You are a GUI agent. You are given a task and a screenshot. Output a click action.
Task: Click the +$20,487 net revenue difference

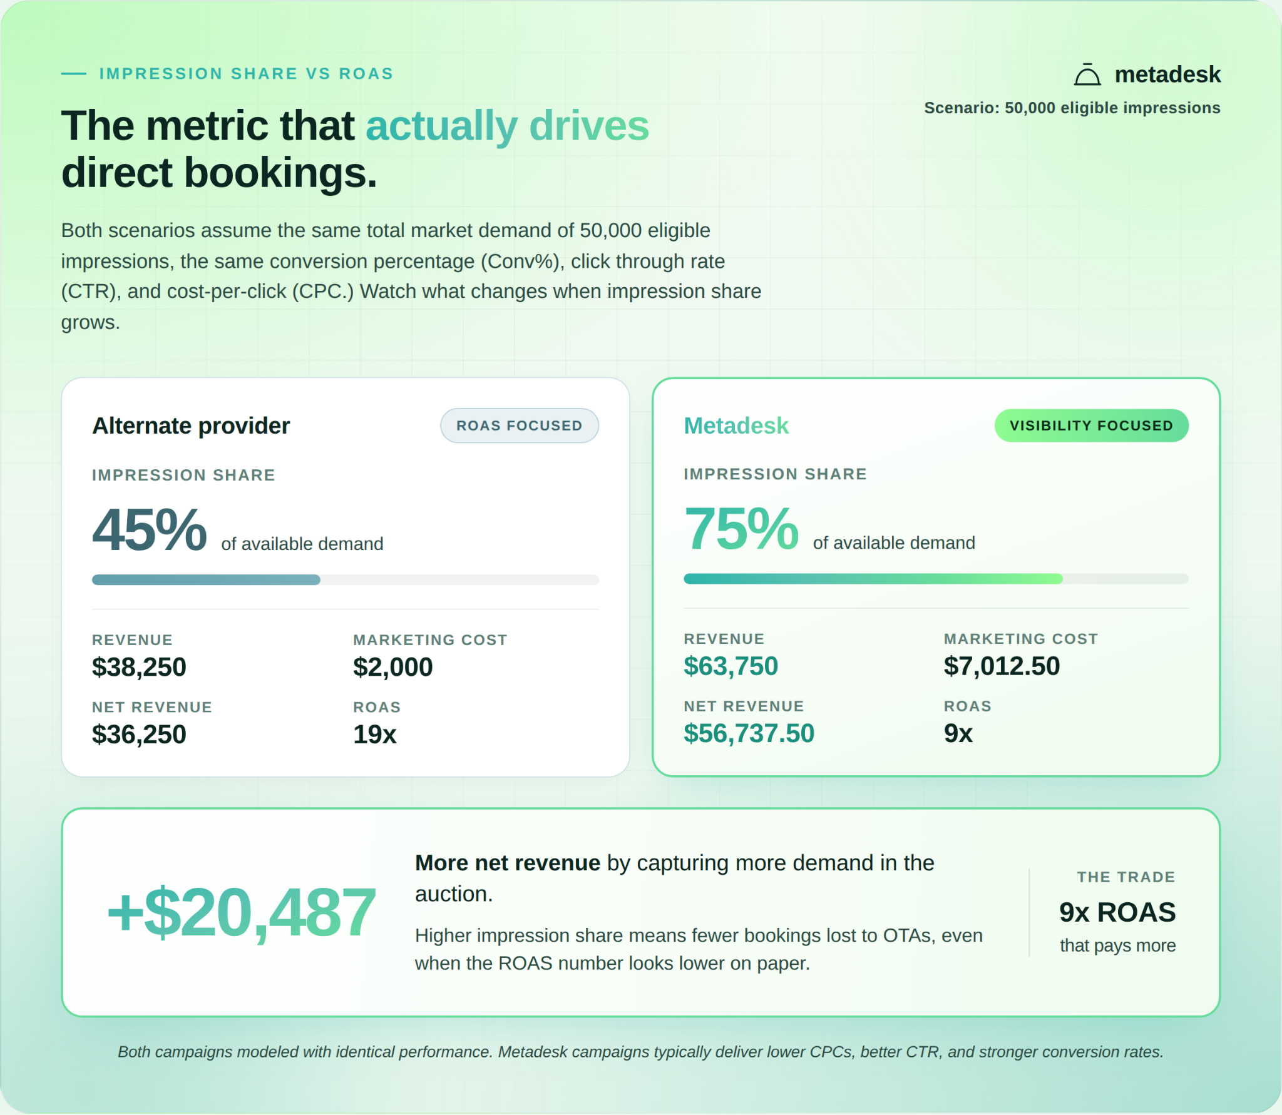coord(241,912)
